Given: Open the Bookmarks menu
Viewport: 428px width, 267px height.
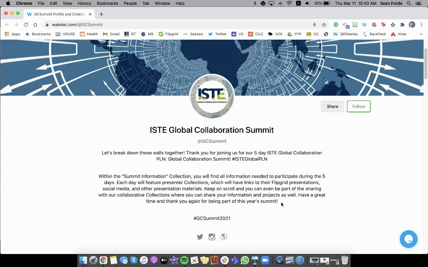Looking at the screenshot, I should pyautogui.click(x=107, y=3).
